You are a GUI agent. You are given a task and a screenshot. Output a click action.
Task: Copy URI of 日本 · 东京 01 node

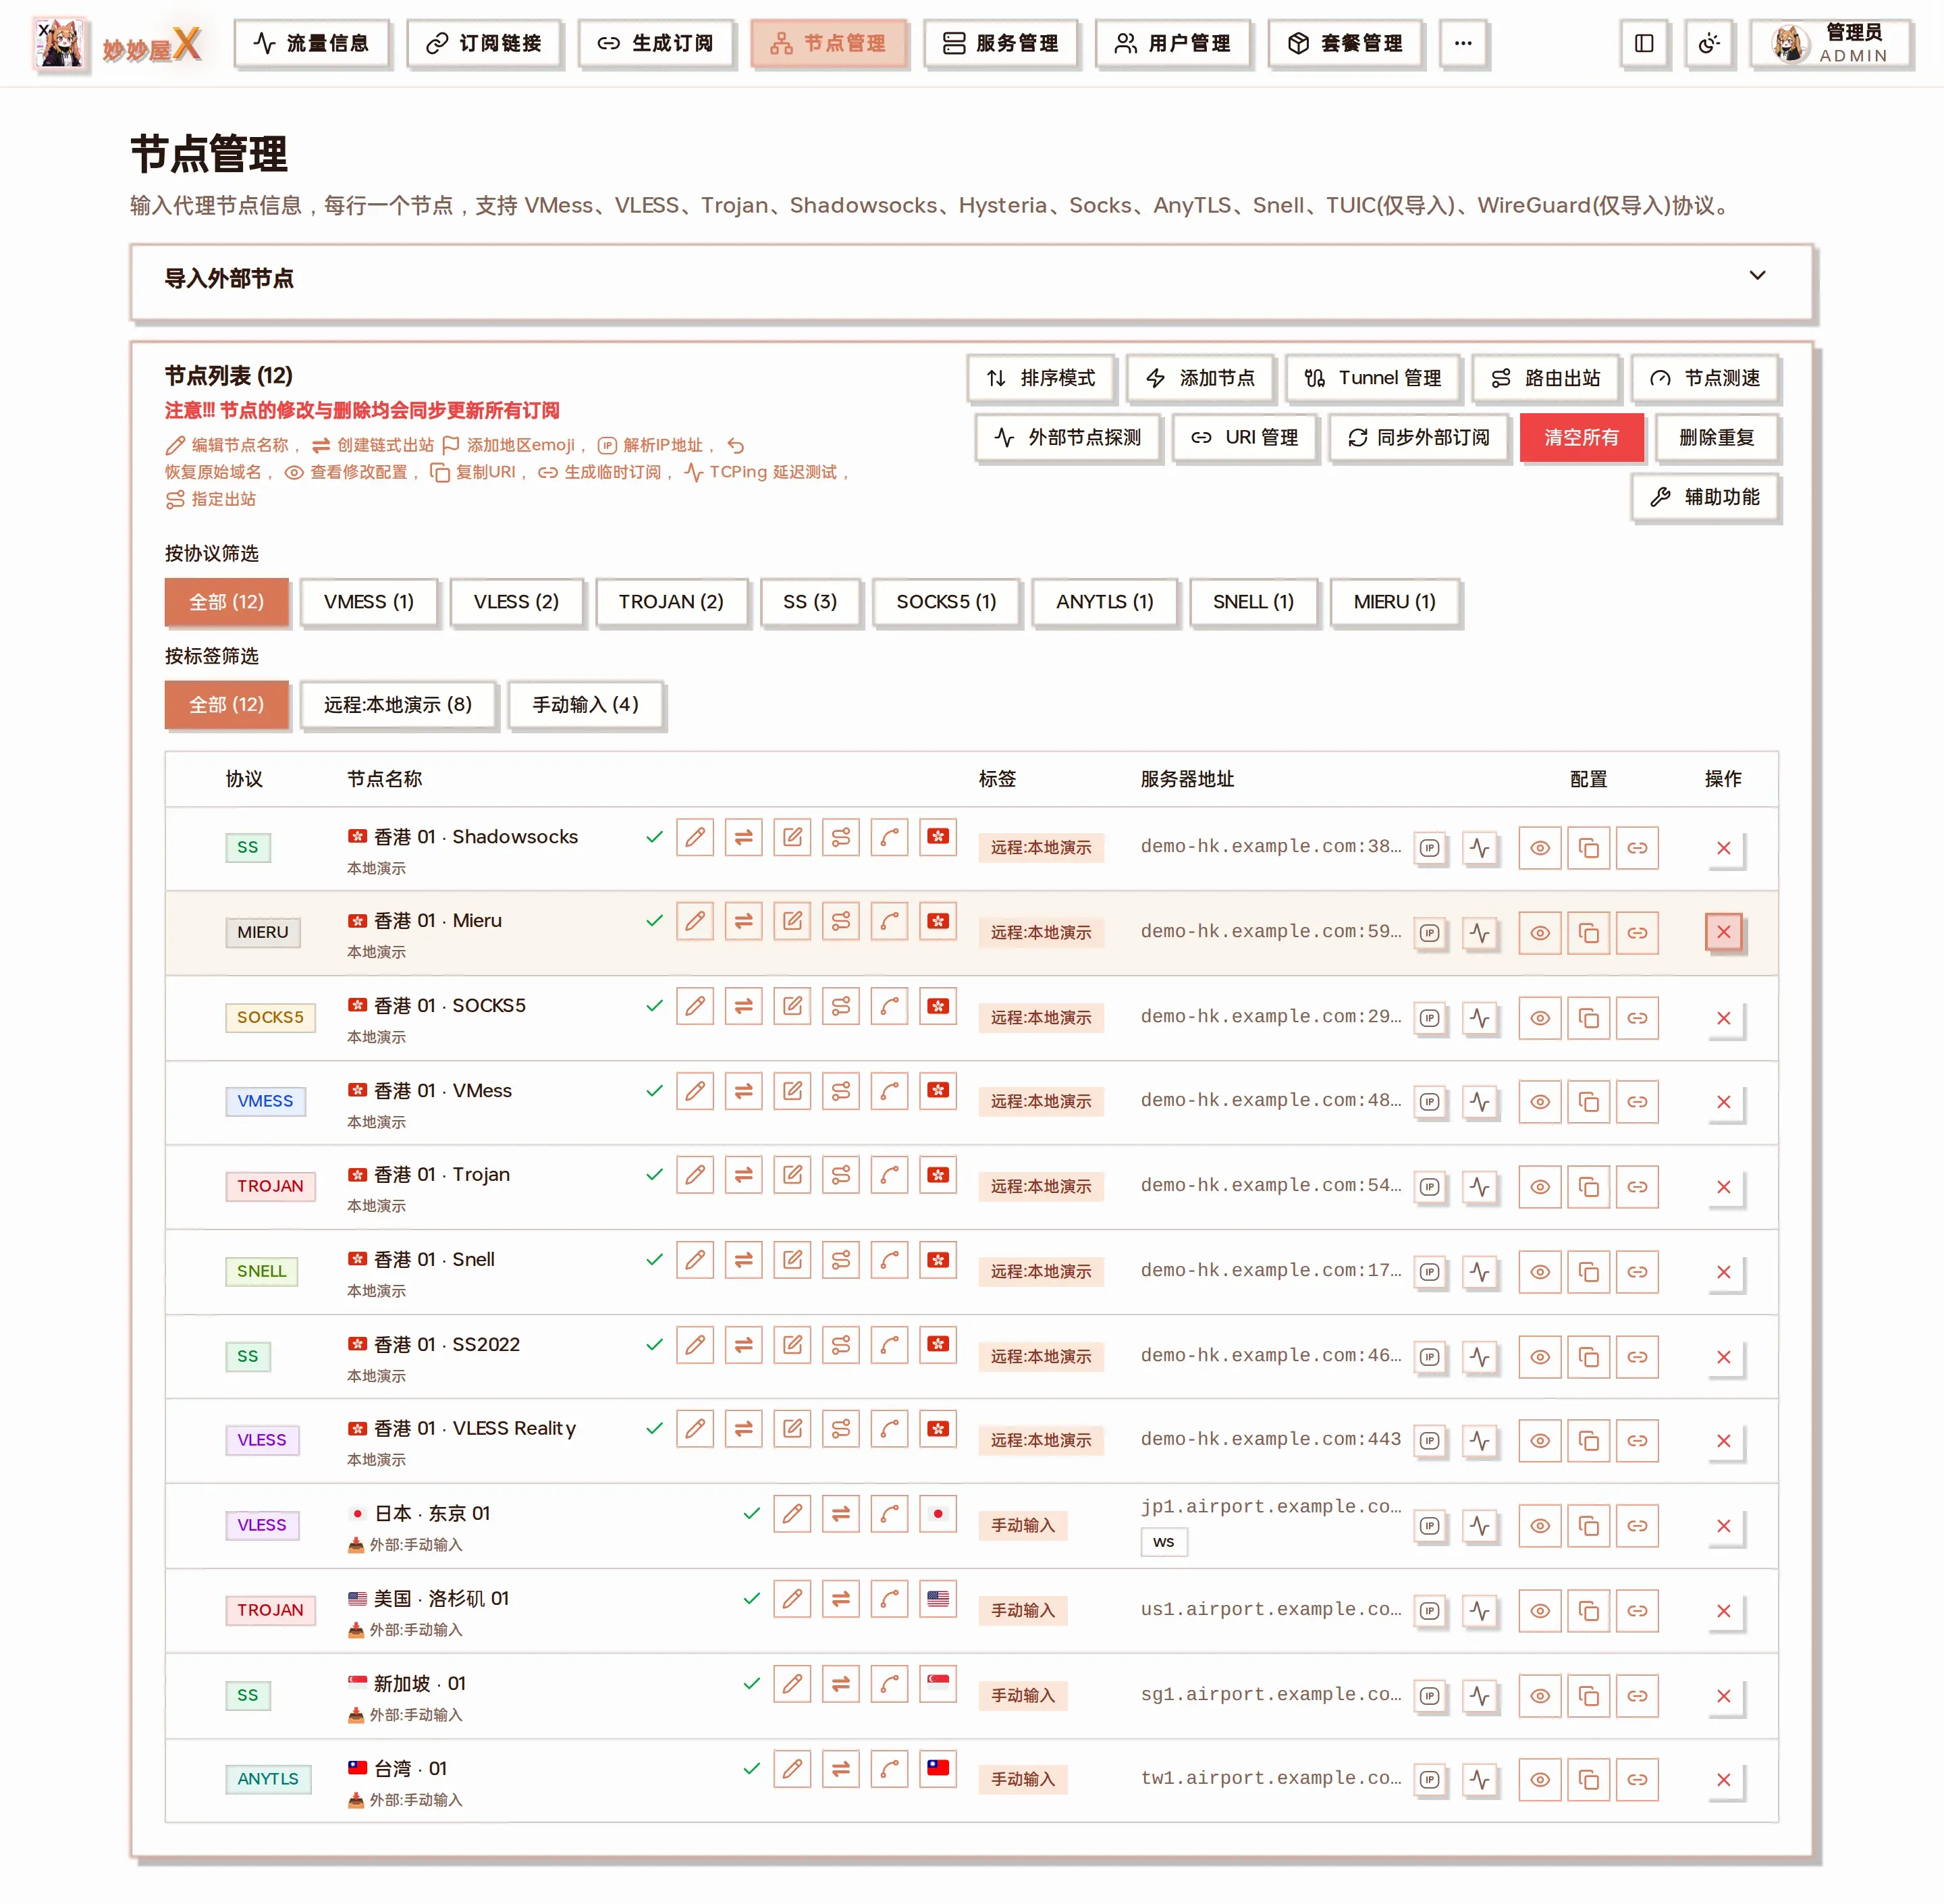pyautogui.click(x=1588, y=1526)
